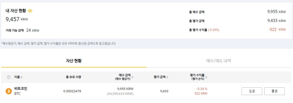Open the 매수/매도 내역 tab
This screenshot has height=103, width=293.
pos(219,61)
